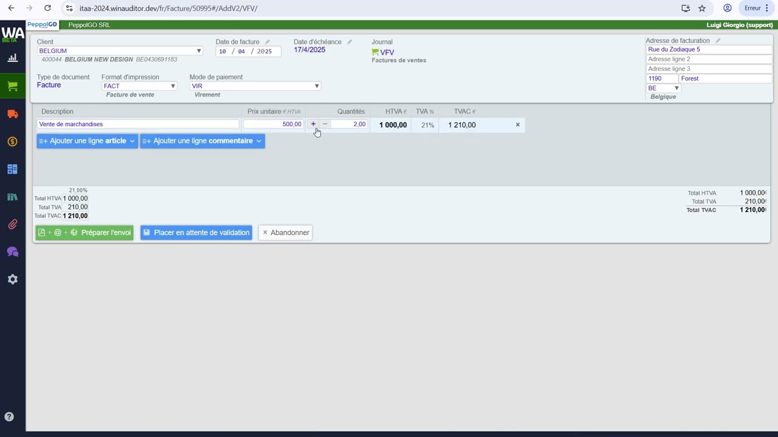This screenshot has width=778, height=437.
Task: Open the dollar coin finance sidebar icon
Action: [13, 141]
